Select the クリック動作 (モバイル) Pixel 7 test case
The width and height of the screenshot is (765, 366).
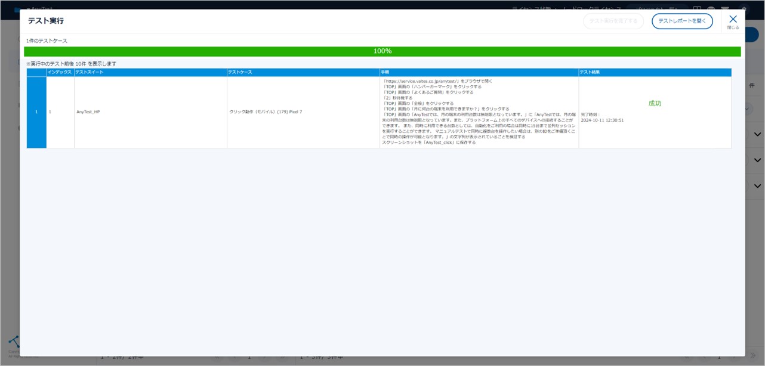click(266, 112)
